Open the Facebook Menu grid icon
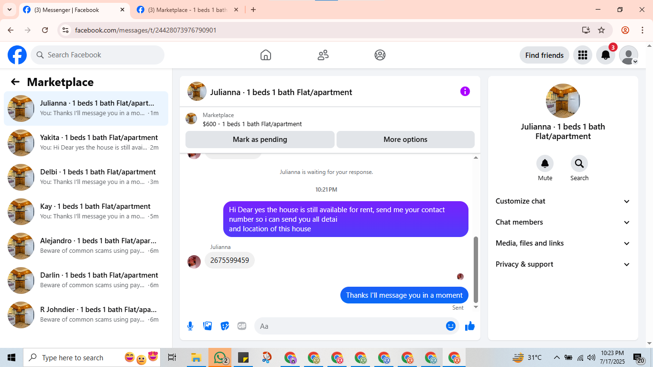Image resolution: width=653 pixels, height=367 pixels. click(x=582, y=55)
